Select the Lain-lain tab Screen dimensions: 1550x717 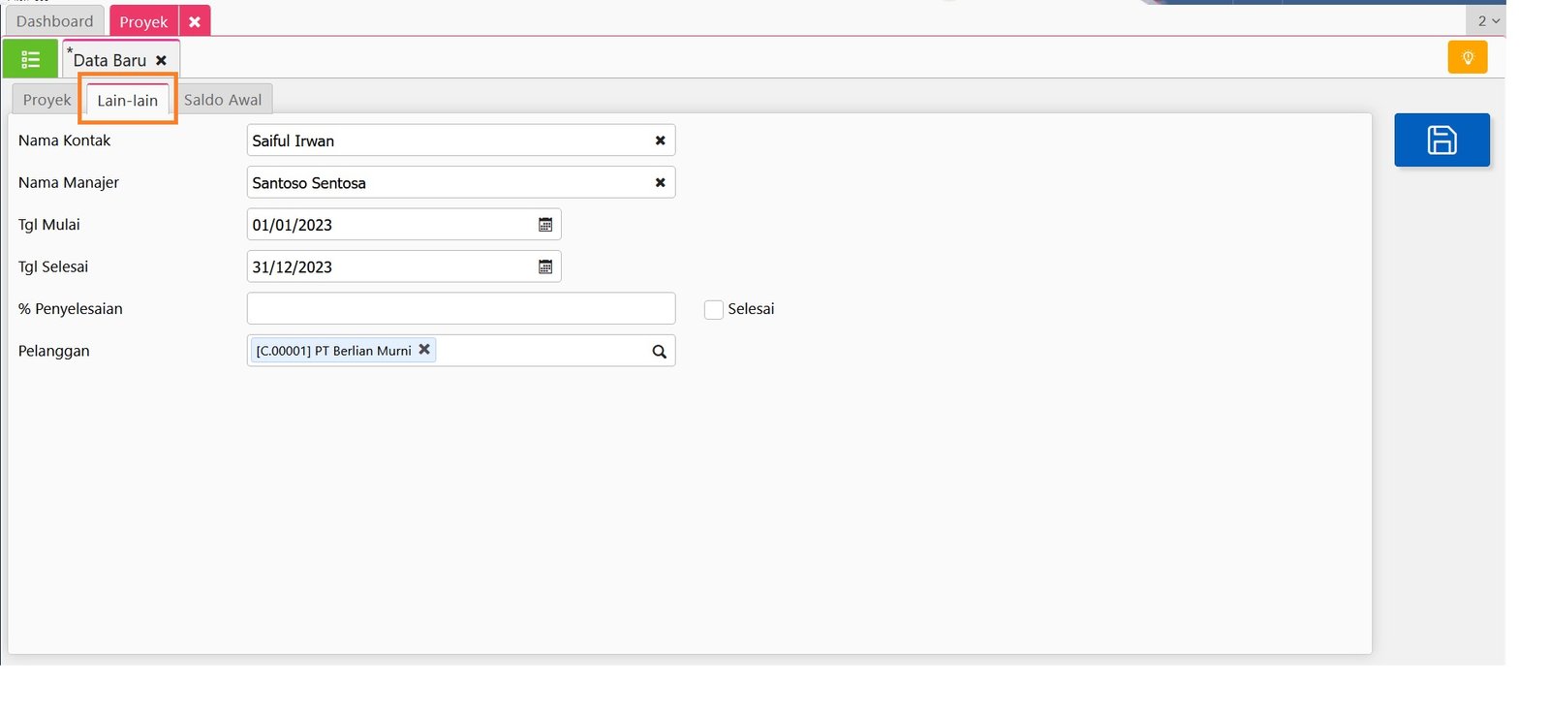pos(127,101)
